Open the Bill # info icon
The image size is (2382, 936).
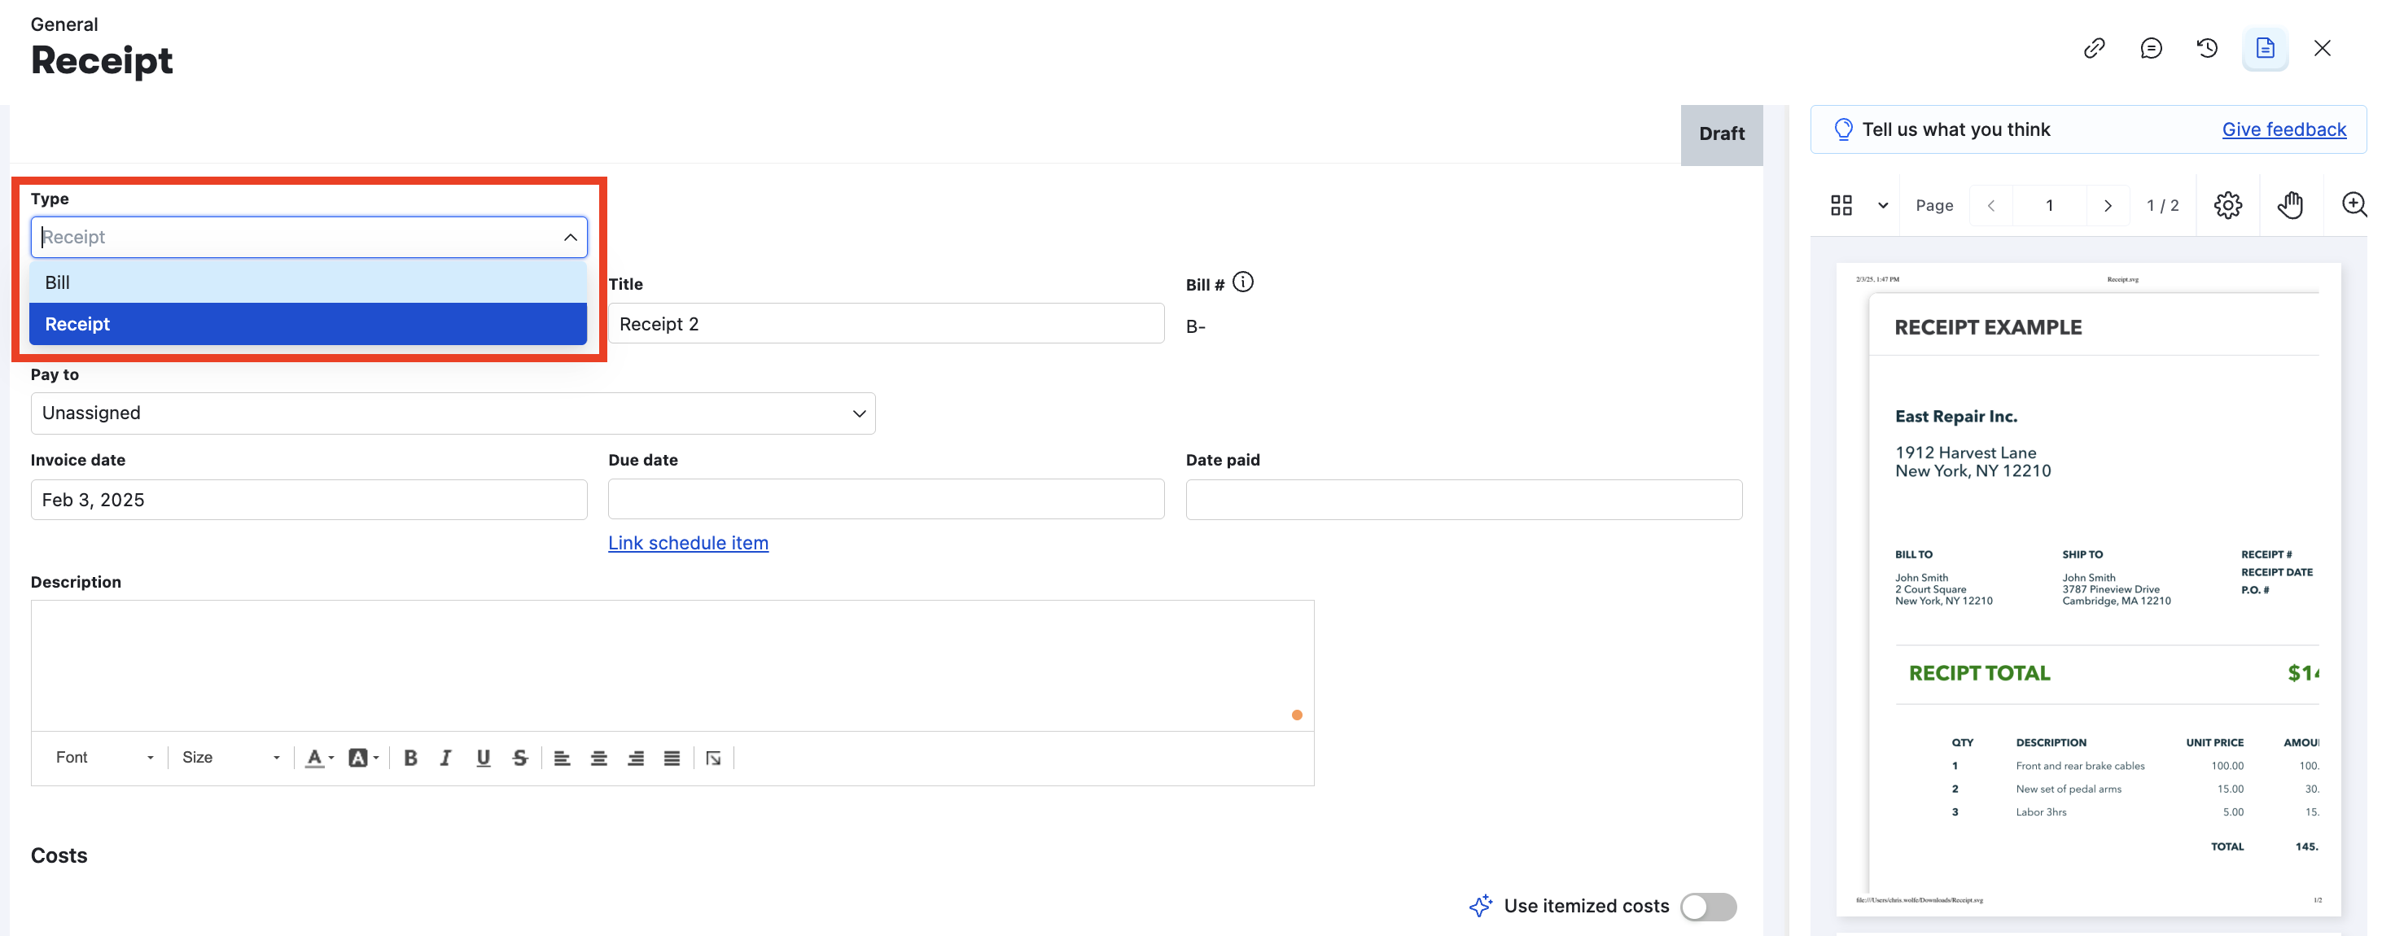click(x=1244, y=282)
